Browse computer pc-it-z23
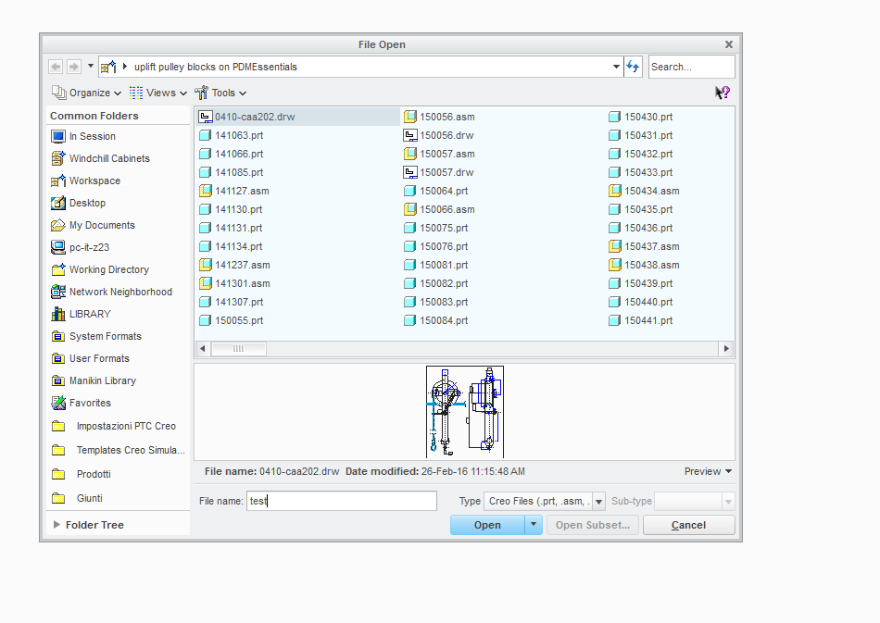 coord(81,247)
